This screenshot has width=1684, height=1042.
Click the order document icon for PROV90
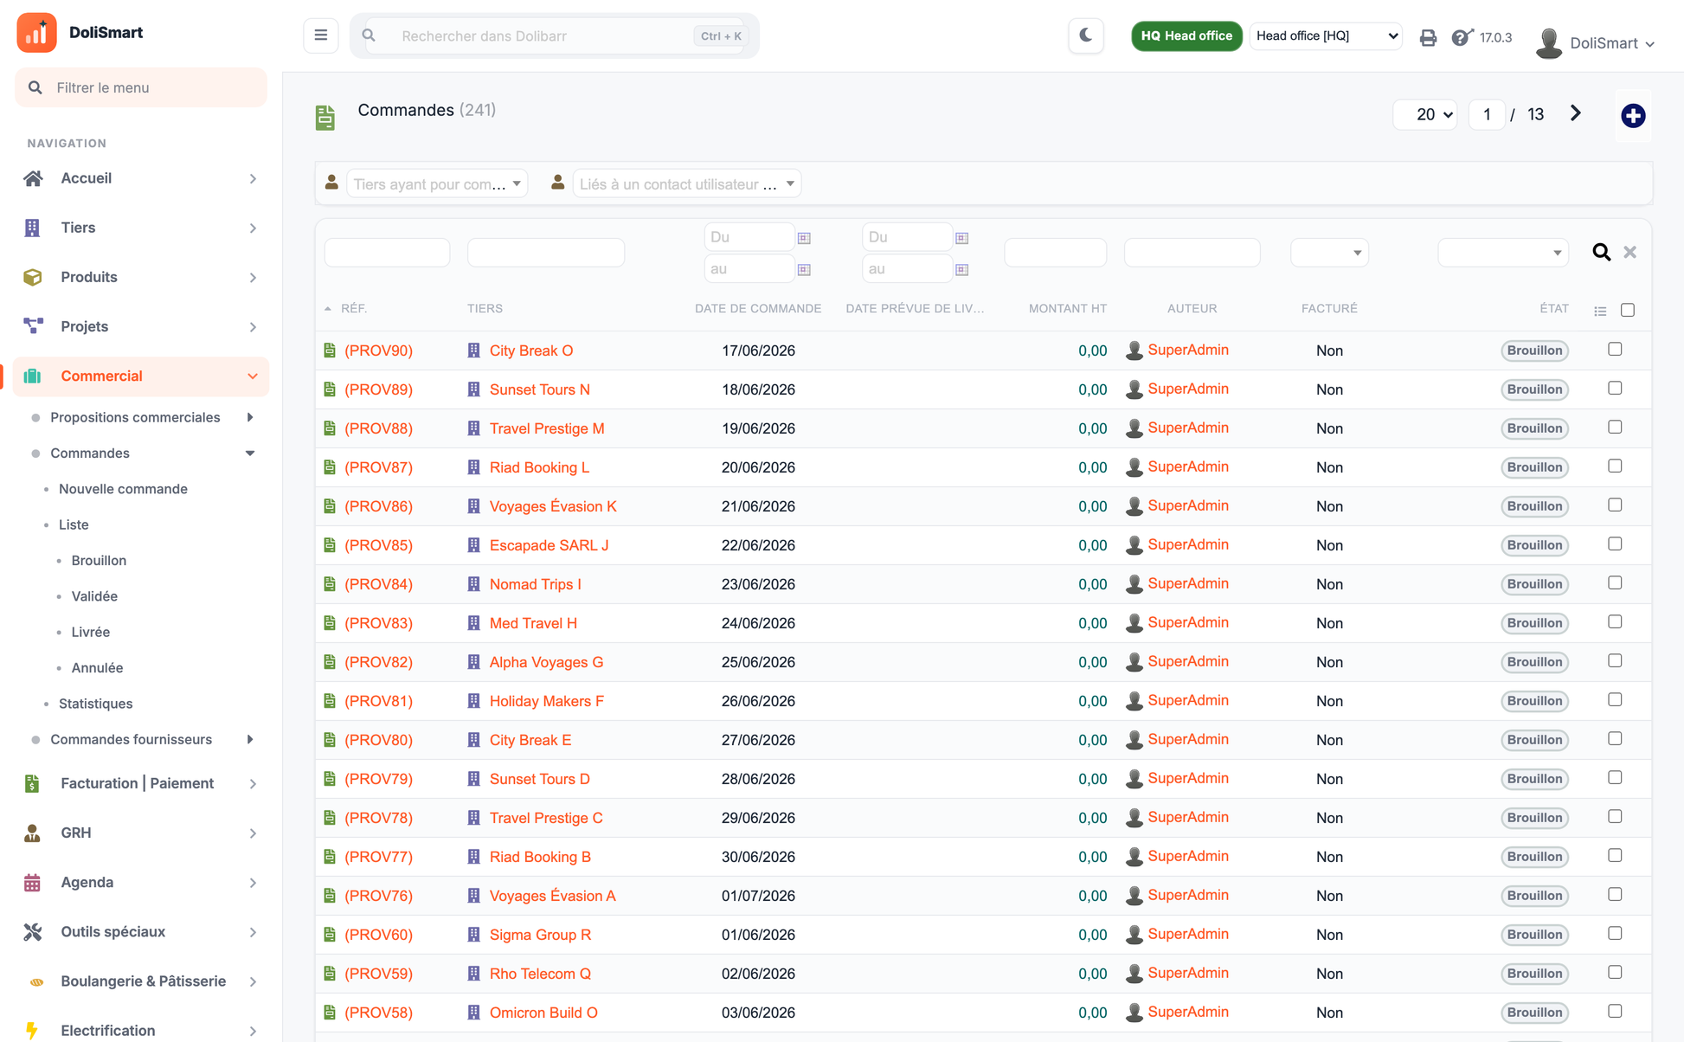click(x=330, y=351)
